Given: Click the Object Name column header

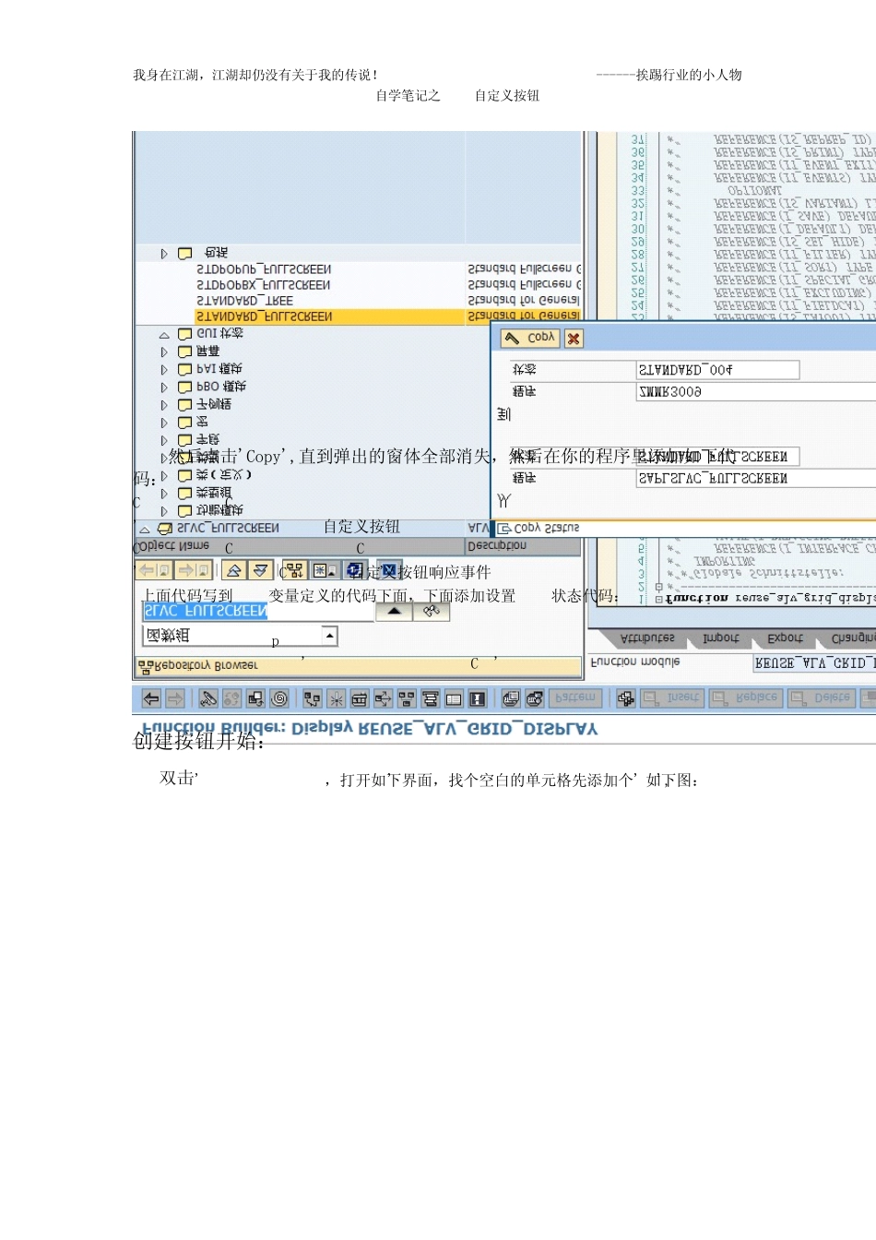Looking at the screenshot, I should [300, 546].
